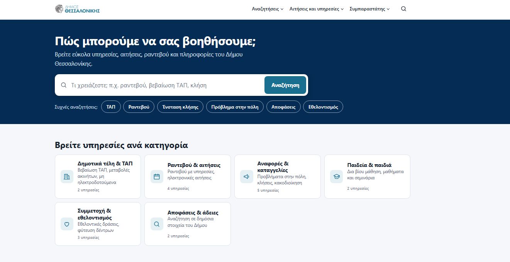Select the Πρόβλημα στην πόλη search chip
Viewport: 510px width, 262px height.
click(235, 107)
